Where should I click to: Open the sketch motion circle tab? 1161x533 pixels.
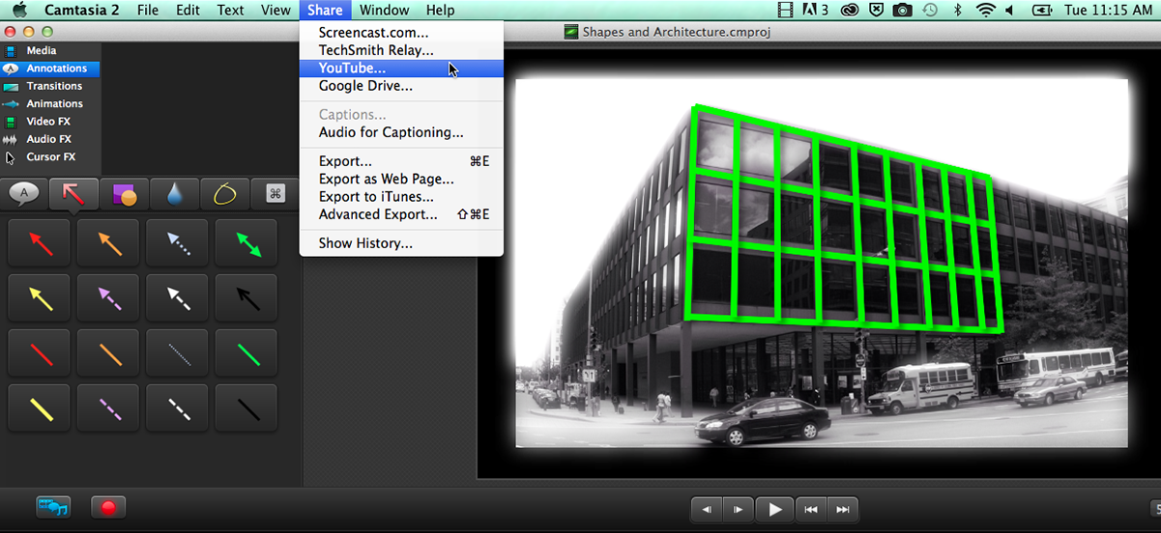click(x=224, y=194)
